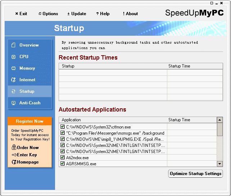Select the Startup section in sidebar
This screenshot has height=196, width=231.
pos(30,91)
